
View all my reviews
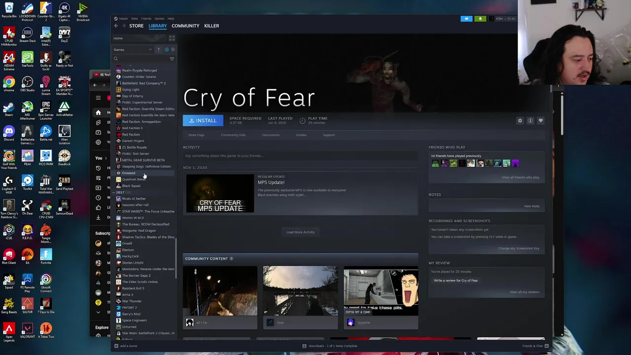525,292
